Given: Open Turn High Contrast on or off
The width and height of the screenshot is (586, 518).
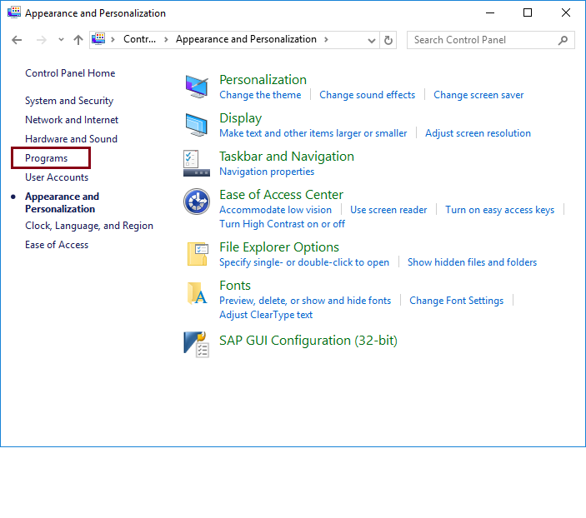Looking at the screenshot, I should (282, 224).
